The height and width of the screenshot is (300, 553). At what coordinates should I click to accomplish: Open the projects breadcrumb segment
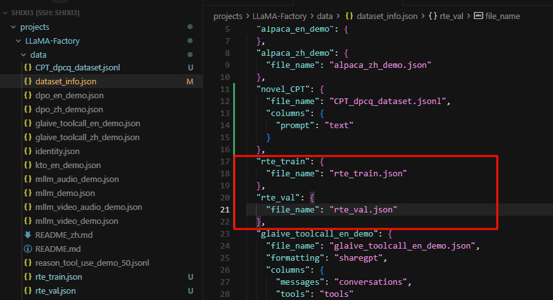228,16
